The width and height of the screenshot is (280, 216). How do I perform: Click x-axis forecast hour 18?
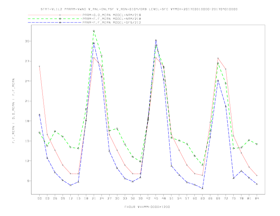pyautogui.click(x=86, y=198)
